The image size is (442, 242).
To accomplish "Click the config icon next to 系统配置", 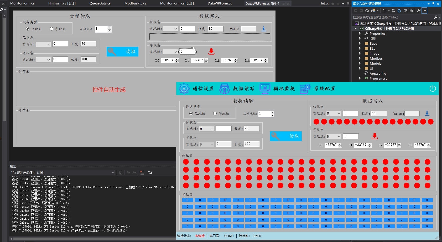I will 305,89.
